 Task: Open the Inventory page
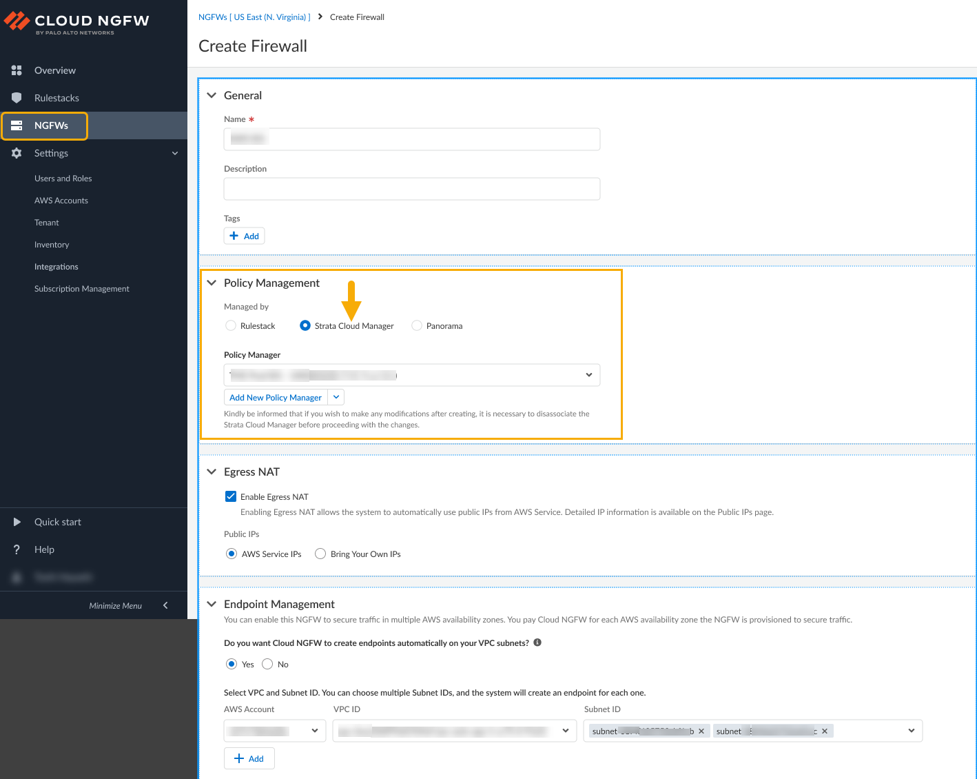[52, 245]
